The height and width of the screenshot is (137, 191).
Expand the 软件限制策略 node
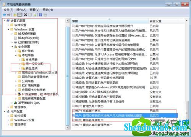[16, 85]
